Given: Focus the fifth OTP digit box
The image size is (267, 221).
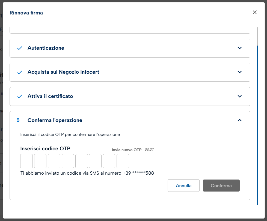Looking at the screenshot, I should coord(82,161).
